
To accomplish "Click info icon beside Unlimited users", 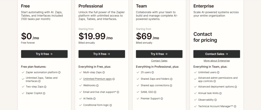I will pyautogui.click(x=218, y=72).
